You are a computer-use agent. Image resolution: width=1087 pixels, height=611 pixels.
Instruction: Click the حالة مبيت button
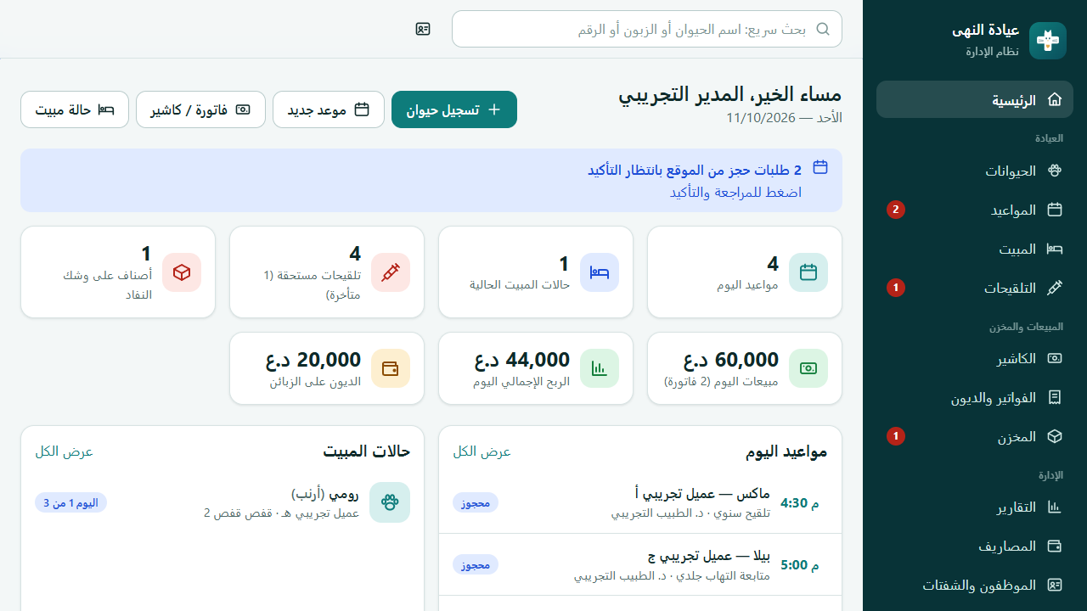coord(75,109)
